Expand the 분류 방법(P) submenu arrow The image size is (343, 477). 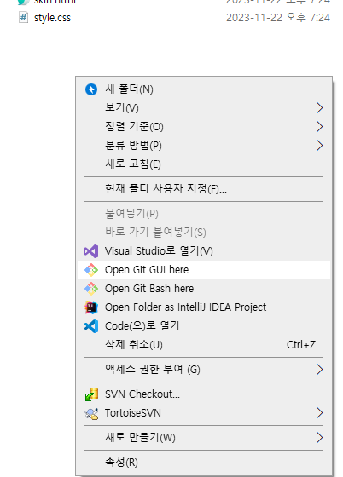[319, 146]
